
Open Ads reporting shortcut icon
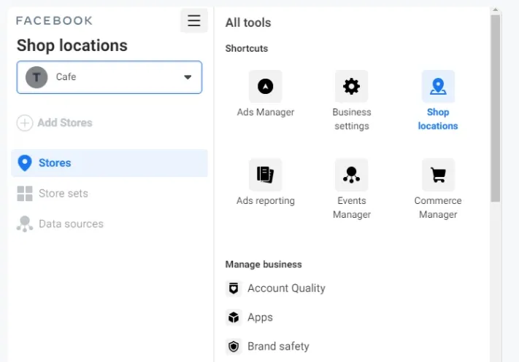pos(266,175)
